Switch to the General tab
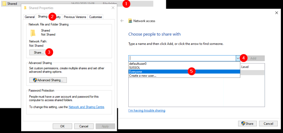The height and width of the screenshot is (133, 283). tap(30, 17)
